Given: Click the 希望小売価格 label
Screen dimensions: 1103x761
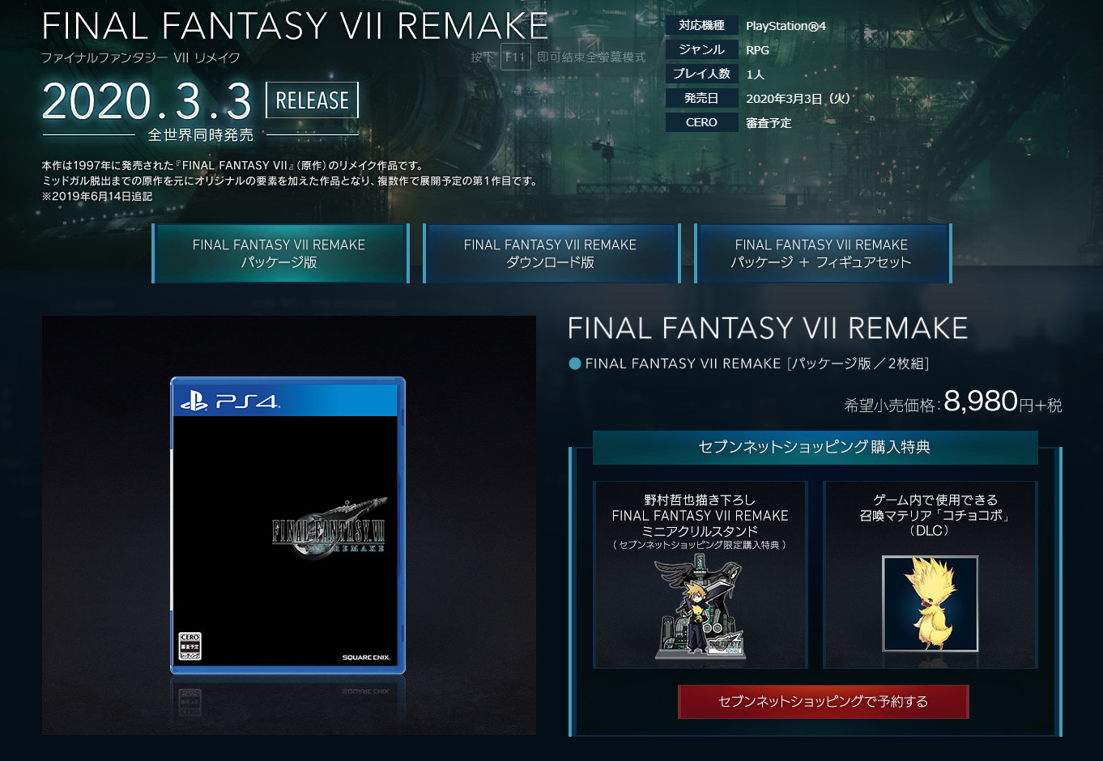Looking at the screenshot, I should 890,406.
